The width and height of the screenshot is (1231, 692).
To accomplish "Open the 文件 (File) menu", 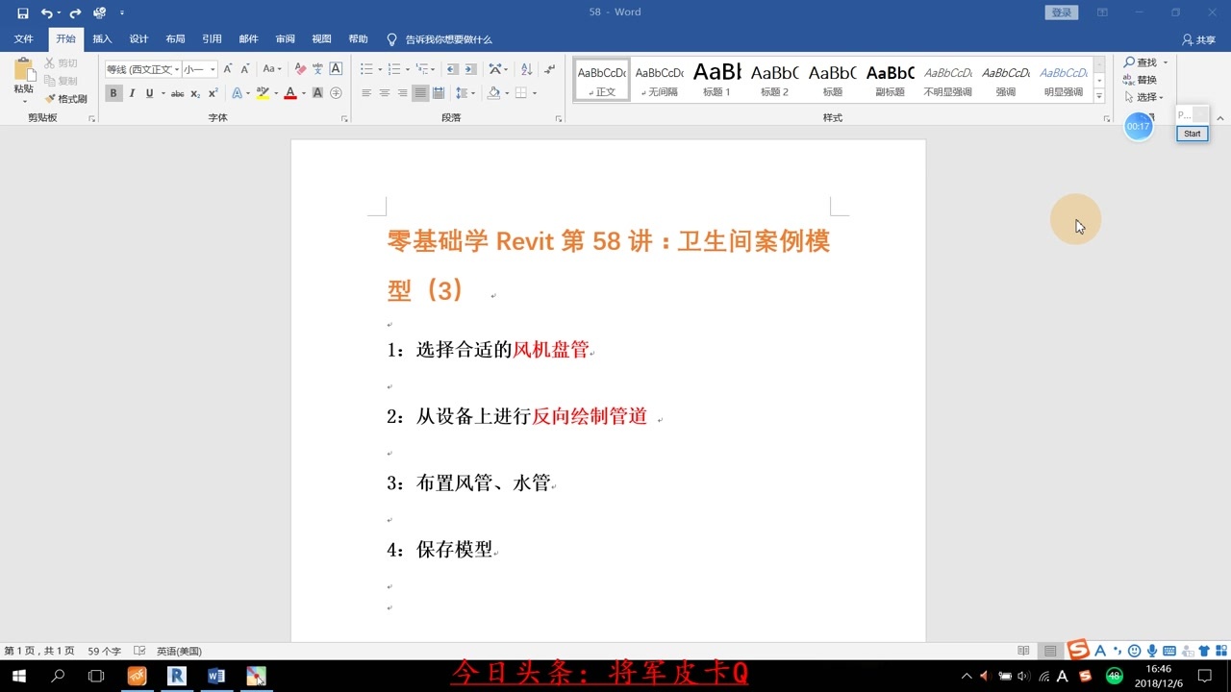I will click(x=24, y=39).
